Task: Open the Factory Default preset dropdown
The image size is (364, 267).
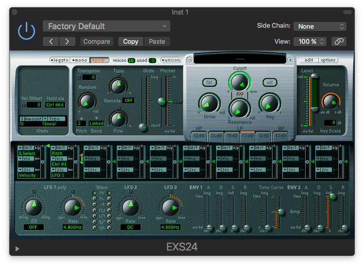Action: coord(106,26)
